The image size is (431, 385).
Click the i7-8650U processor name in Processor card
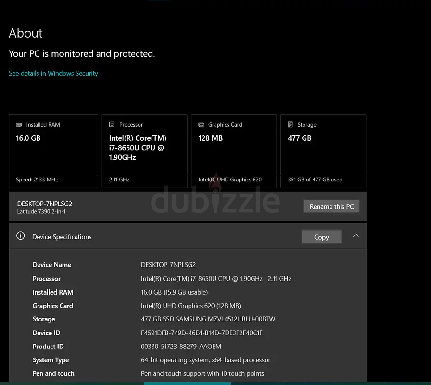tap(138, 148)
